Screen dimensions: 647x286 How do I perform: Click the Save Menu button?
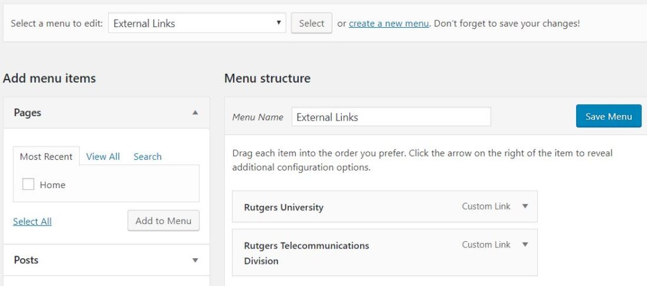tap(608, 116)
